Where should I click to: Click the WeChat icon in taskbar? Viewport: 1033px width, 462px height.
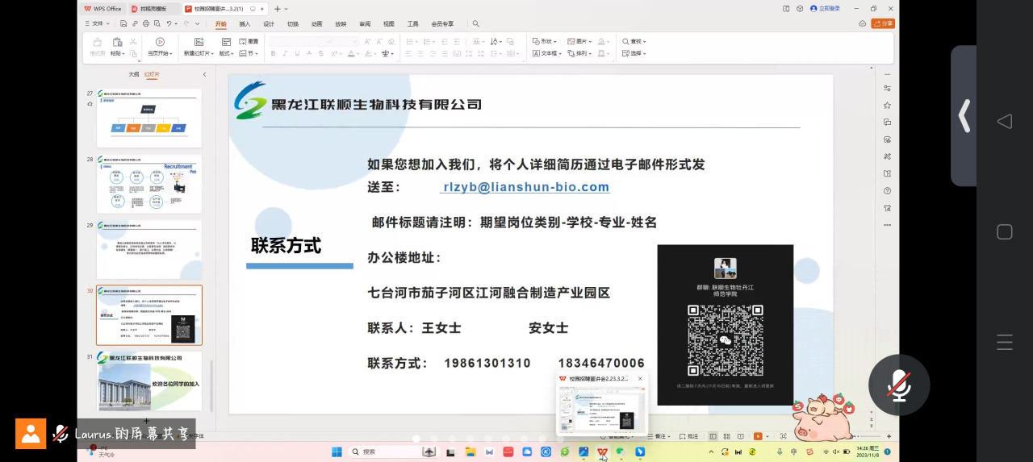tap(621, 452)
